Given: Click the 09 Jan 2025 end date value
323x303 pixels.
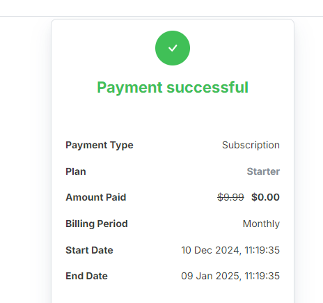Looking at the screenshot, I should pyautogui.click(x=230, y=276).
